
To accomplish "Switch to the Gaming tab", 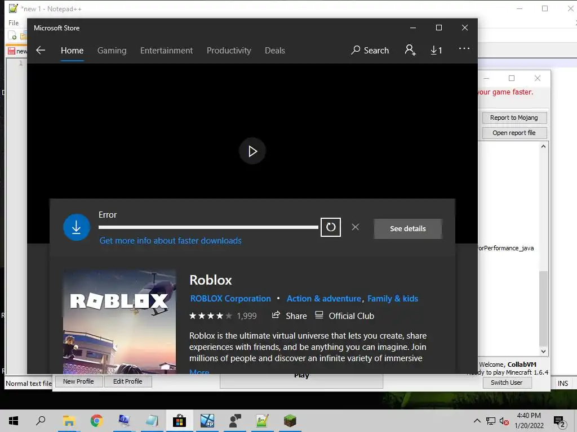I will (x=112, y=50).
